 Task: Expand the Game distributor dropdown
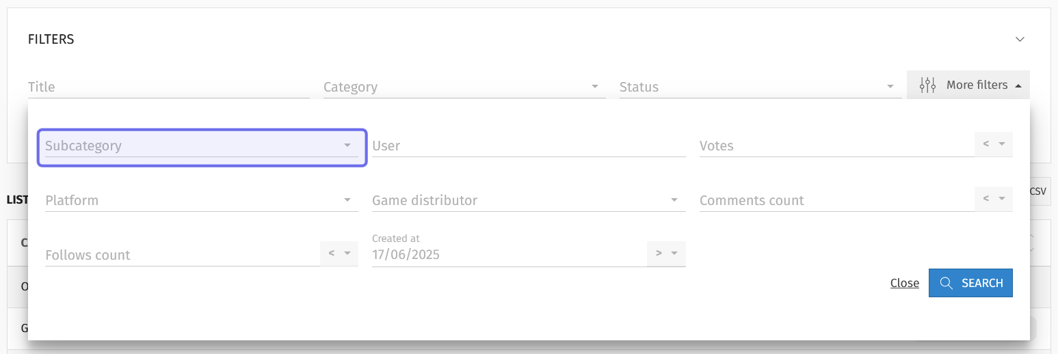[x=529, y=200]
